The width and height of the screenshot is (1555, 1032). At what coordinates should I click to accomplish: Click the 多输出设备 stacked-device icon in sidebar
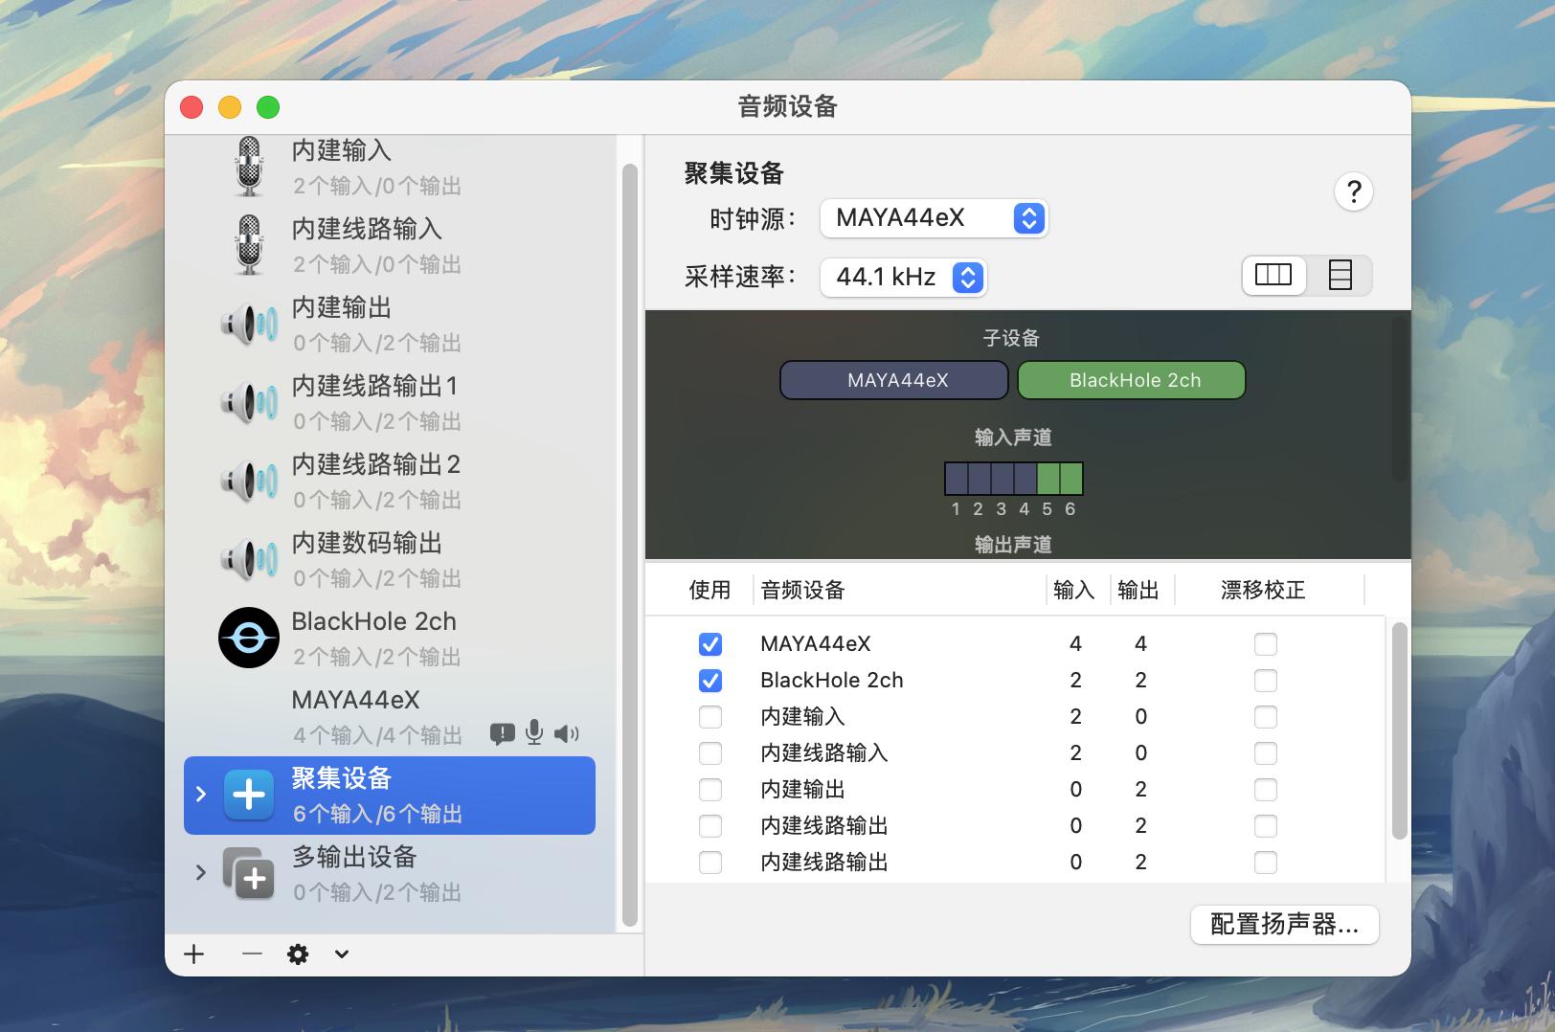(248, 874)
